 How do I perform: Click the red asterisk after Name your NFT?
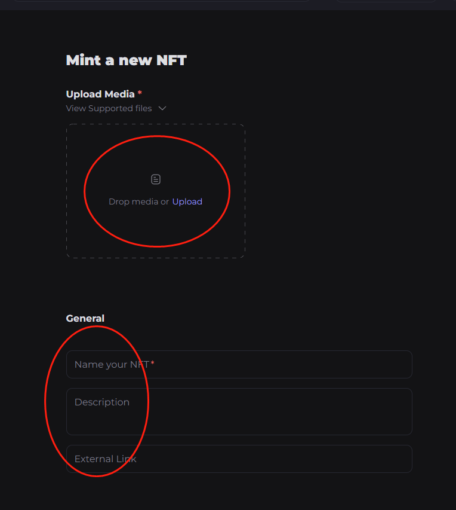point(152,364)
